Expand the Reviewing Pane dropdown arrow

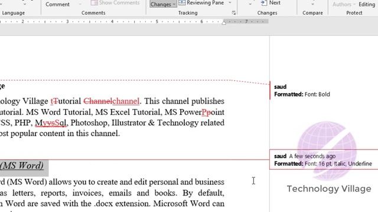click(x=230, y=3)
